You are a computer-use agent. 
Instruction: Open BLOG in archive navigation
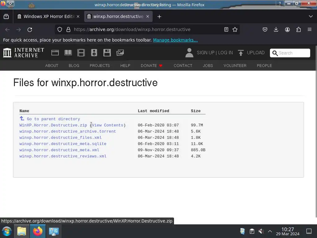pyautogui.click(x=74, y=66)
